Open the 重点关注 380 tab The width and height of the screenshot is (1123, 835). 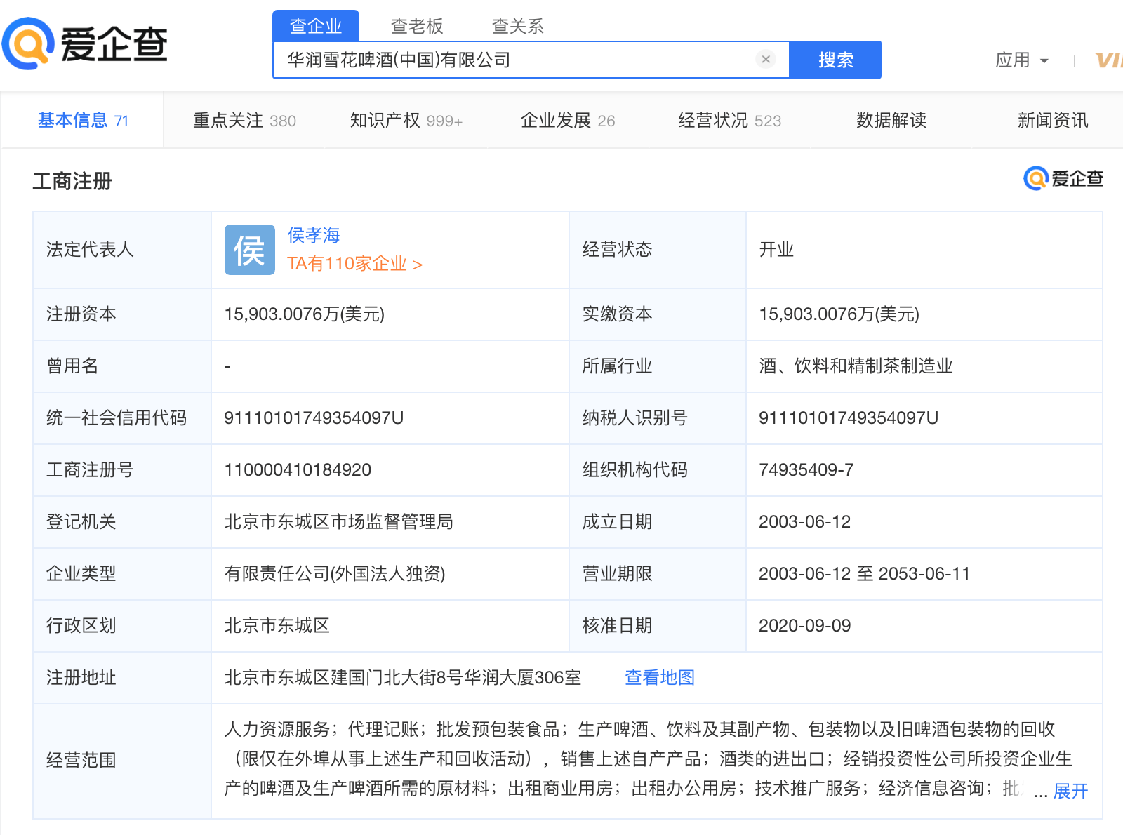click(x=244, y=121)
